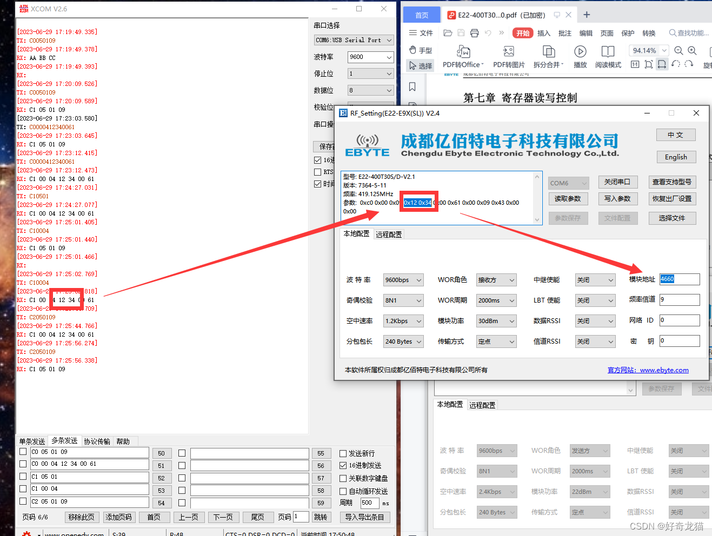Screen dimensions: 712x536
Task: Open serial port COM6 dropdown in XCOM
Action: pos(354,40)
